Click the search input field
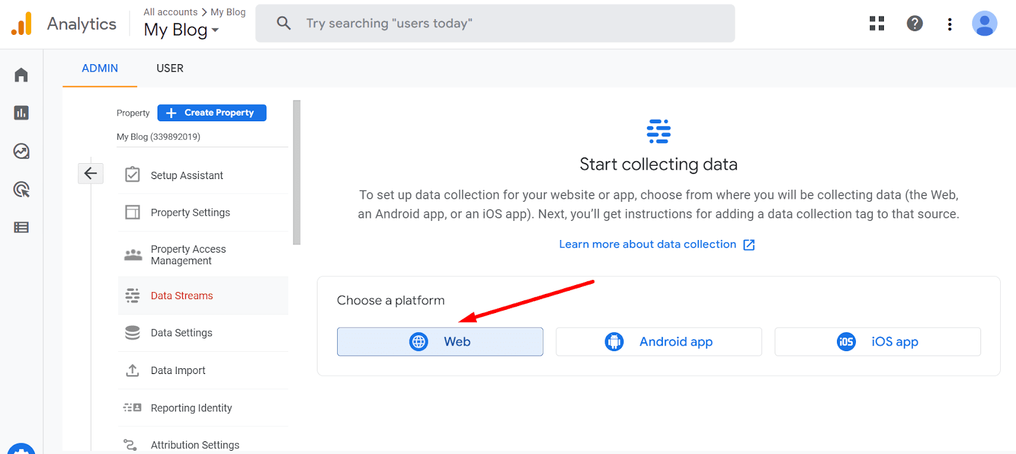 coord(495,23)
